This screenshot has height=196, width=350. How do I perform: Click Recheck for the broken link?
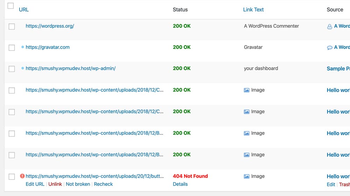(x=103, y=184)
